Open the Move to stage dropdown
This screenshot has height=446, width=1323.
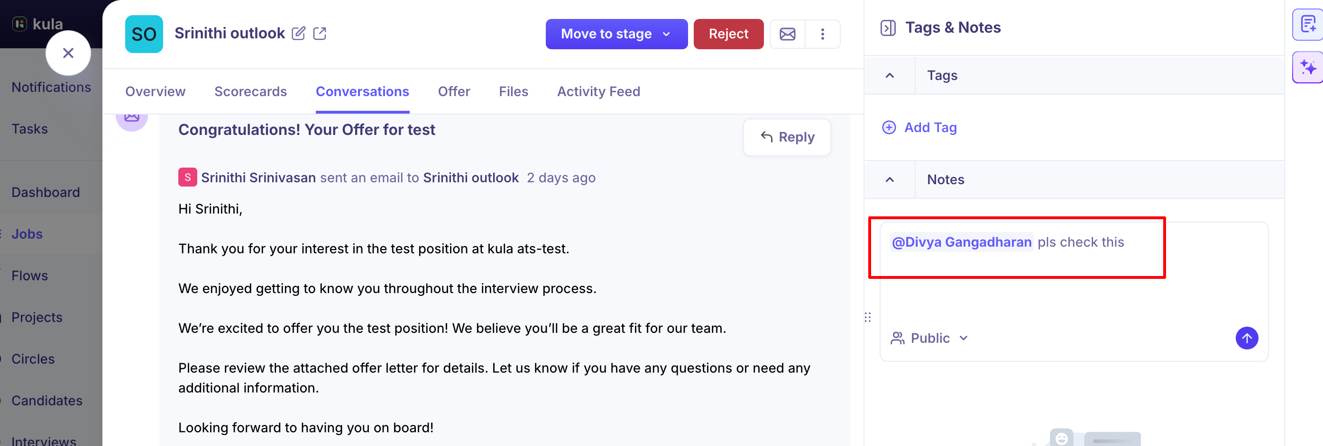click(x=616, y=35)
